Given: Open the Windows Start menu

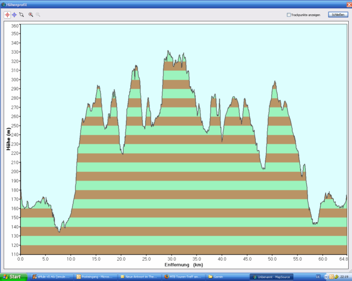Looking at the screenshot, I should [12, 277].
